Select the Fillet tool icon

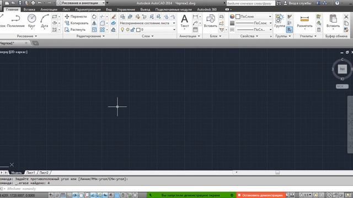coord(102,23)
